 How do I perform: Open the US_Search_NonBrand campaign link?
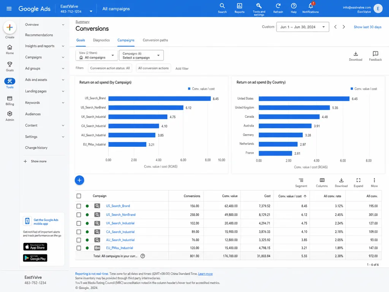[120, 215]
